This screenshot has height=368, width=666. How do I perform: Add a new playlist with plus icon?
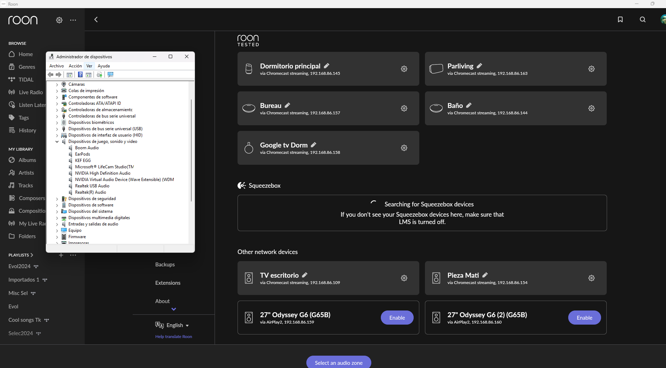coord(61,255)
